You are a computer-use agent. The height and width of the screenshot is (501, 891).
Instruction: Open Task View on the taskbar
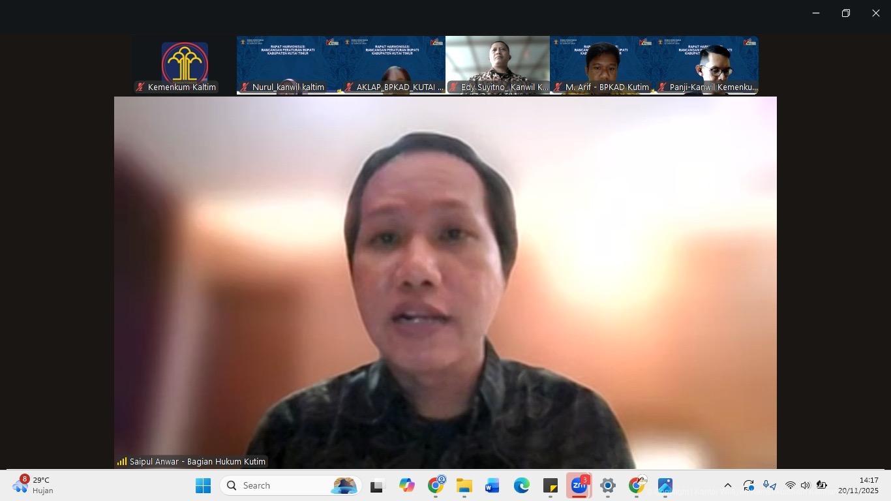(377, 485)
